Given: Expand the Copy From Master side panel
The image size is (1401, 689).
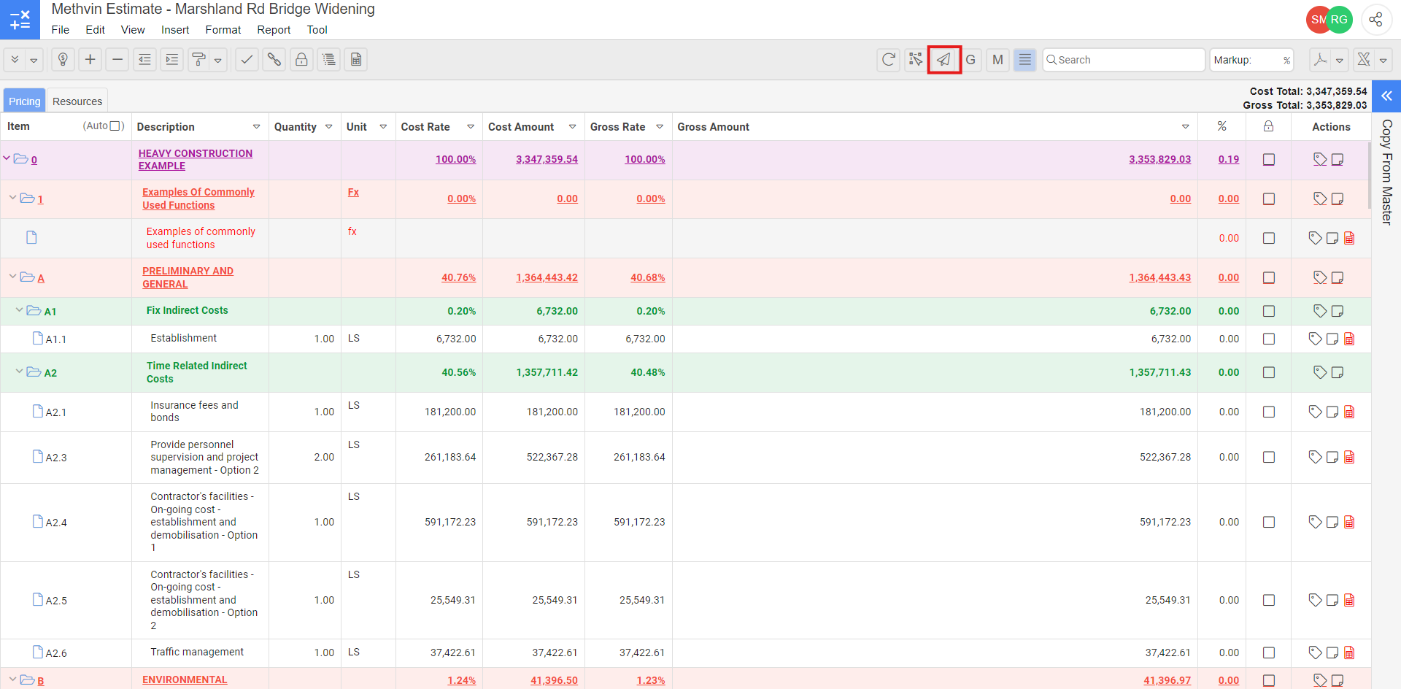Looking at the screenshot, I should [1386, 96].
